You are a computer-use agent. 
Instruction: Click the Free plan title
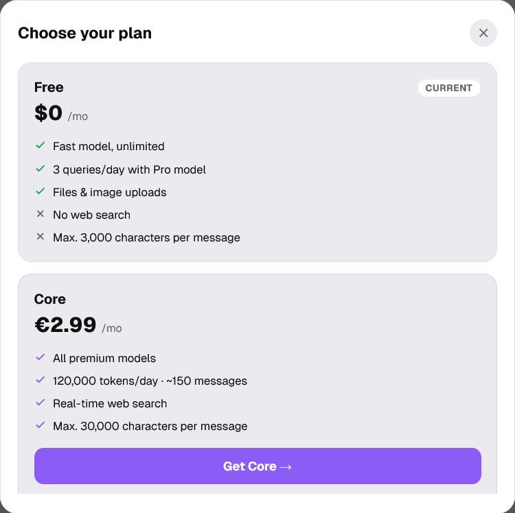pos(49,87)
